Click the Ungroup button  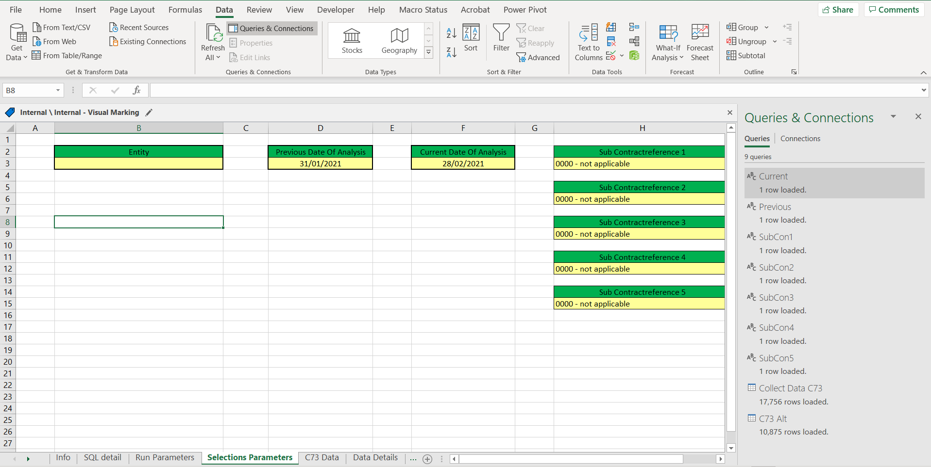[746, 42]
